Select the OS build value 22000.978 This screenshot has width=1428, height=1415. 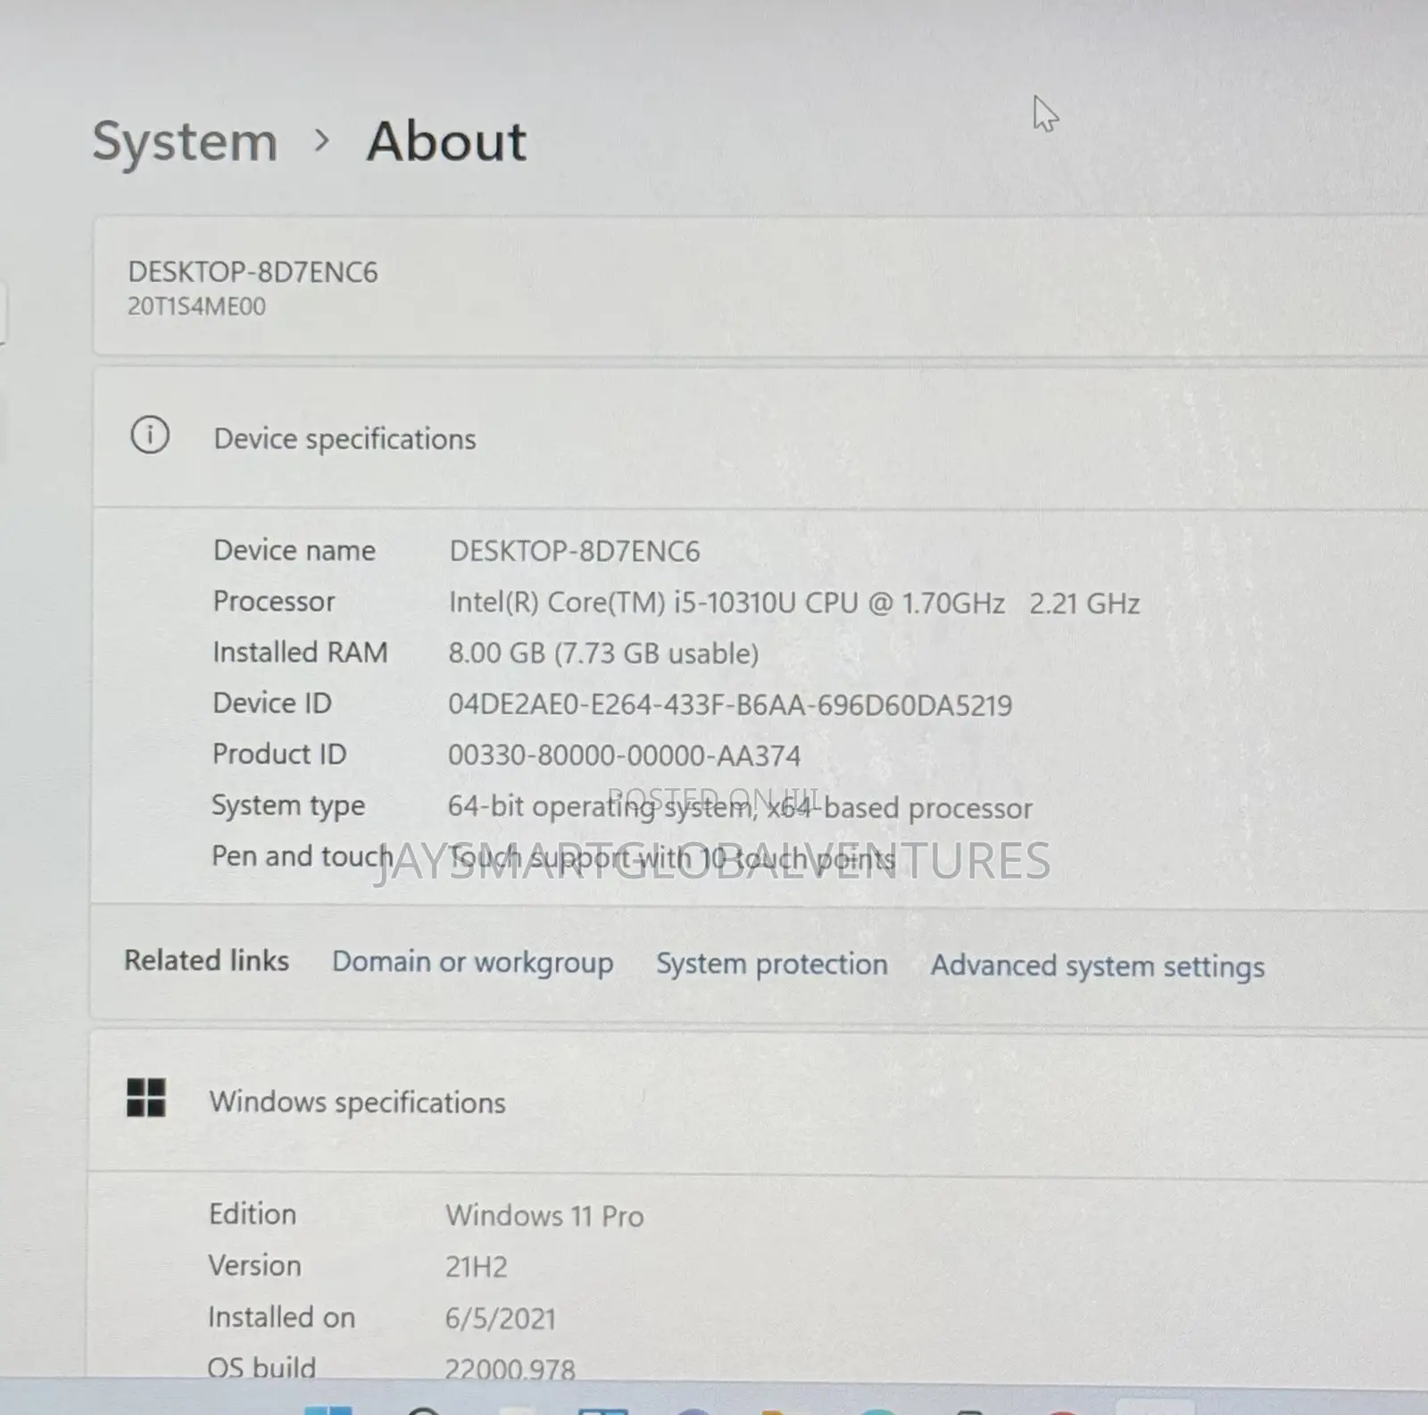pos(511,1369)
